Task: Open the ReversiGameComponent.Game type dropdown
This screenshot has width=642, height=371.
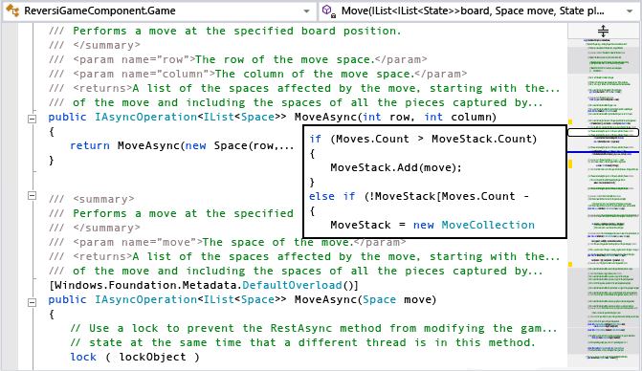Action: point(306,11)
